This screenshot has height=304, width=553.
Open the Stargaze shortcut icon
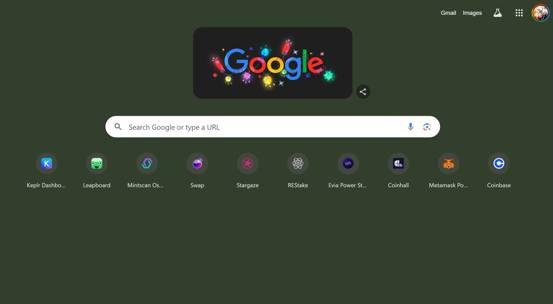pos(247,164)
